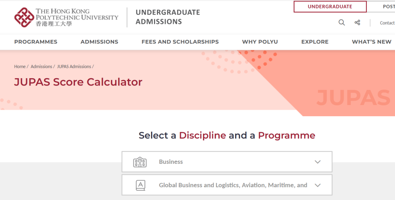Open the Admissions menu
Image resolution: width=395 pixels, height=200 pixels.
(x=99, y=42)
